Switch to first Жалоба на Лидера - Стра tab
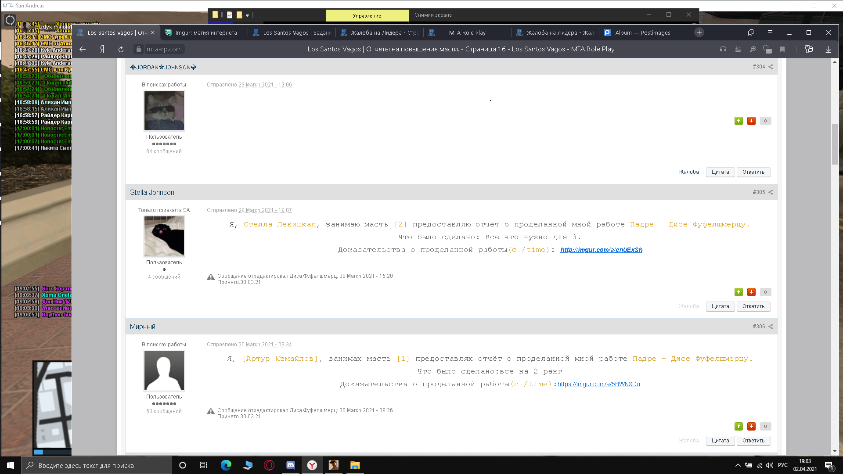This screenshot has height=474, width=843. (x=380, y=32)
